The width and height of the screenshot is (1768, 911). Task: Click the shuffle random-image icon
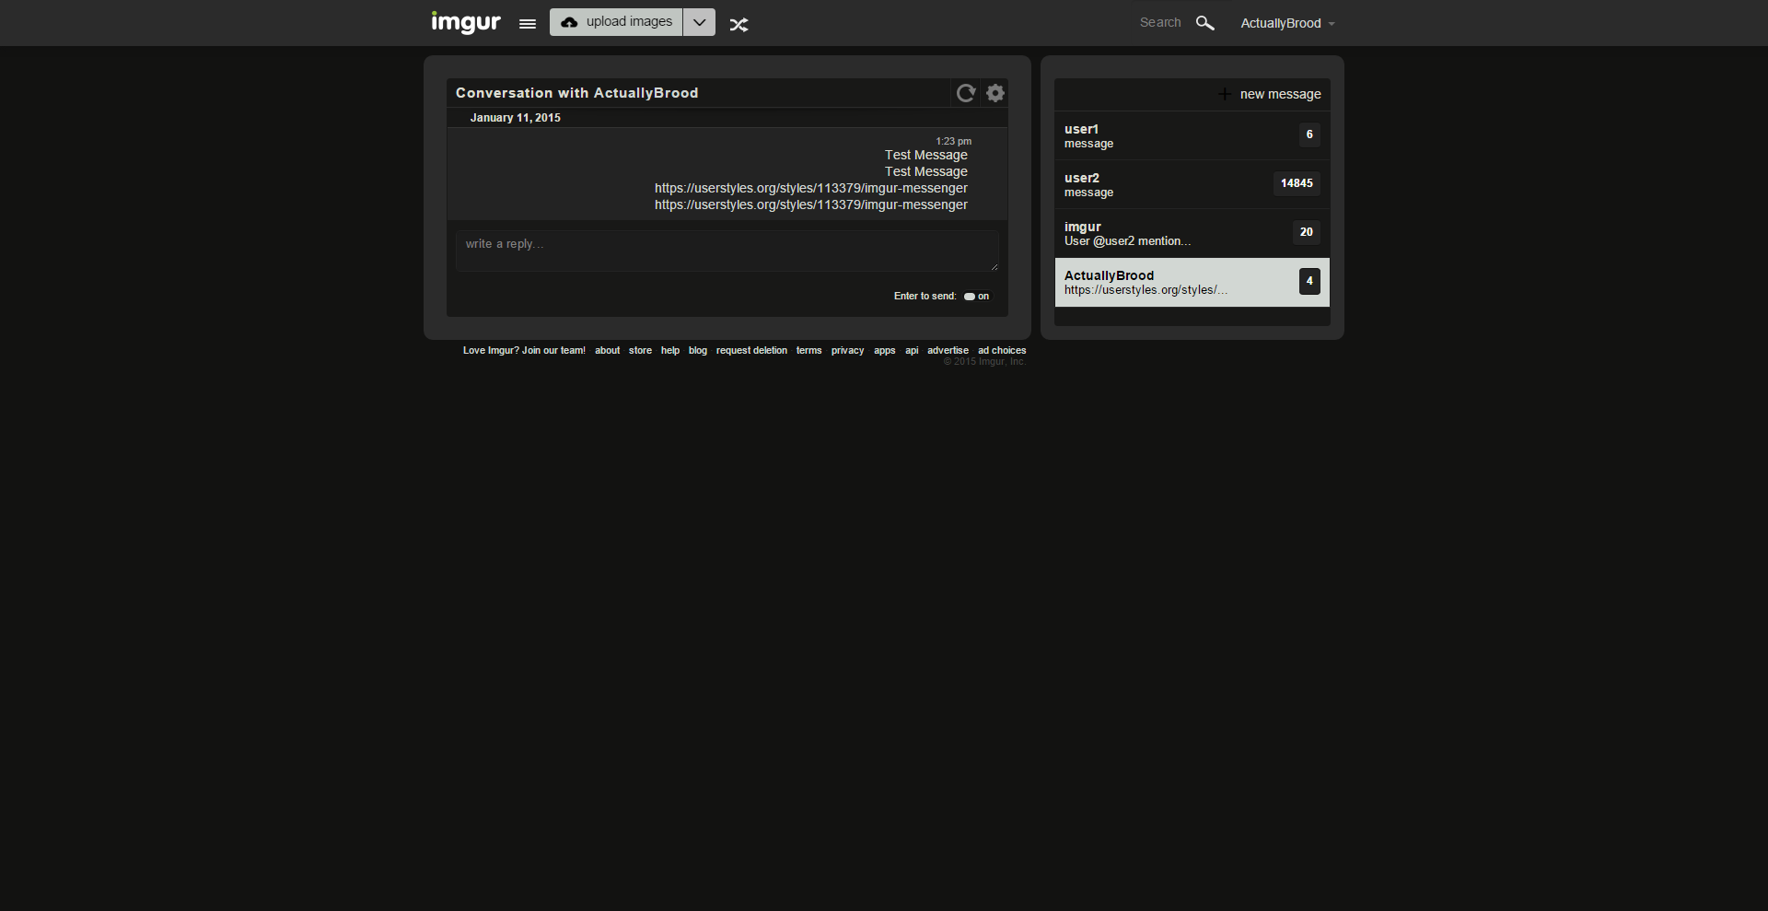click(x=739, y=23)
